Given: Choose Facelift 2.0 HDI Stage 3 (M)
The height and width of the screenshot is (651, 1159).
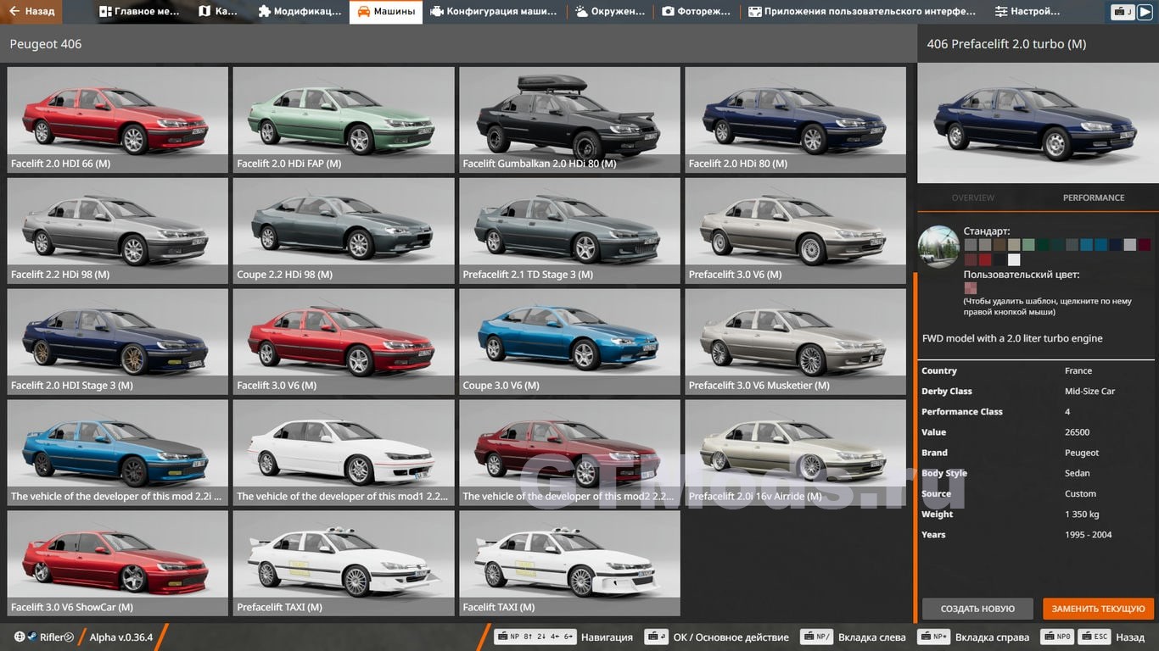Looking at the screenshot, I should coord(117,342).
